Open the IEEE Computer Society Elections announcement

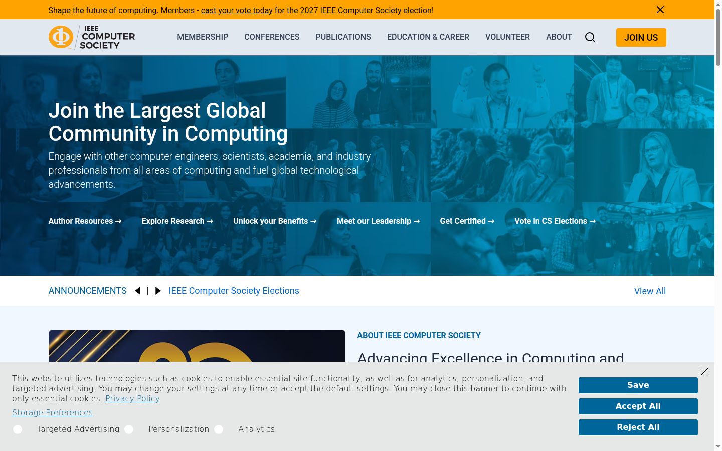pyautogui.click(x=234, y=291)
